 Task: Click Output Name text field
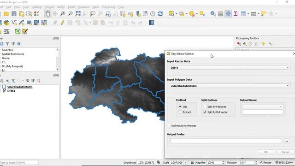(262, 113)
